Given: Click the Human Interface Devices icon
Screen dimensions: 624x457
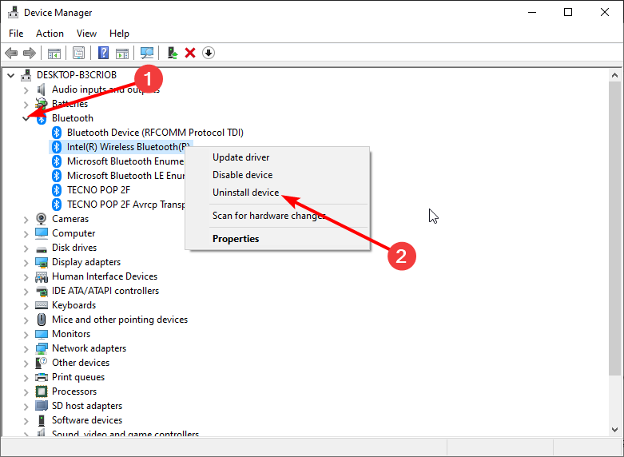Looking at the screenshot, I should pyautogui.click(x=42, y=276).
